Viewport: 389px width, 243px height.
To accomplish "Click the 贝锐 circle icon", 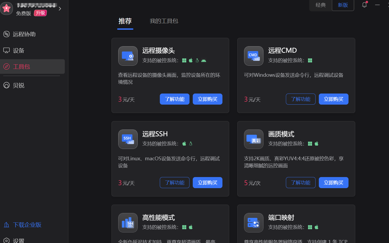I will (x=6, y=85).
